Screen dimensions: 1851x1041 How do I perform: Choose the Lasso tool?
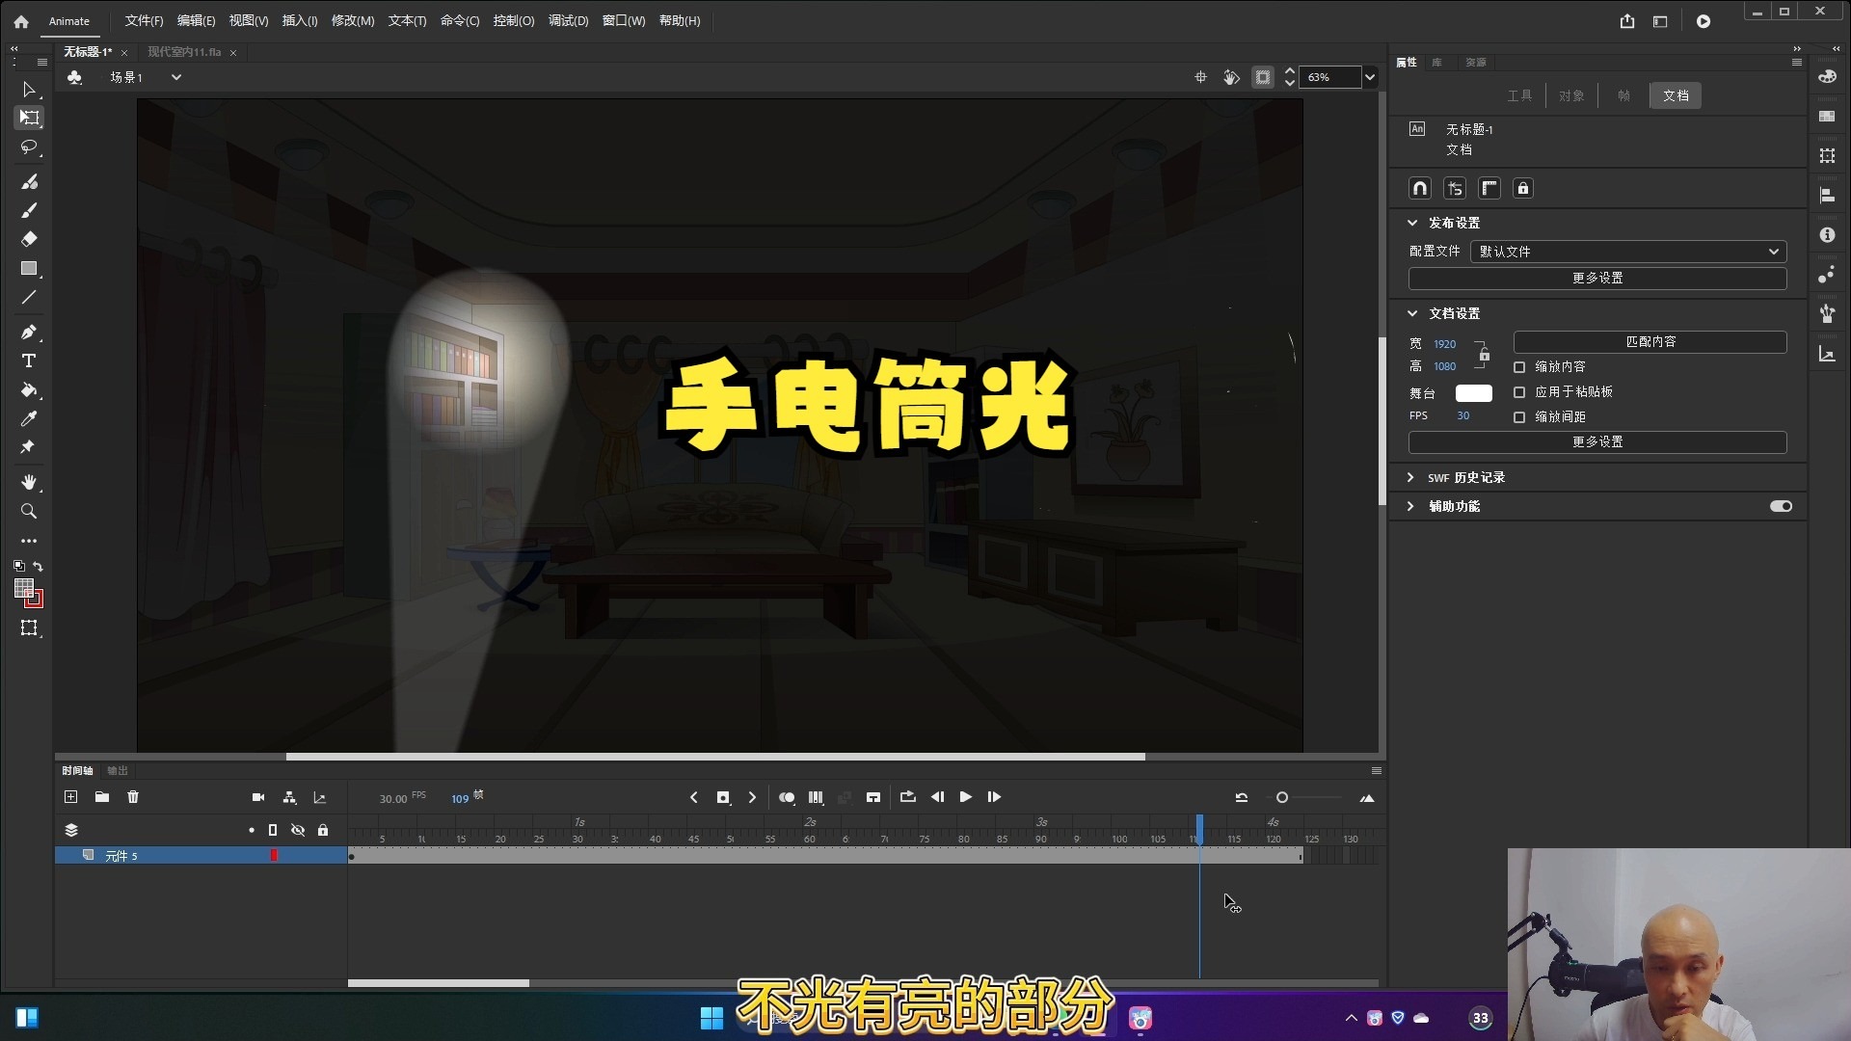29,147
